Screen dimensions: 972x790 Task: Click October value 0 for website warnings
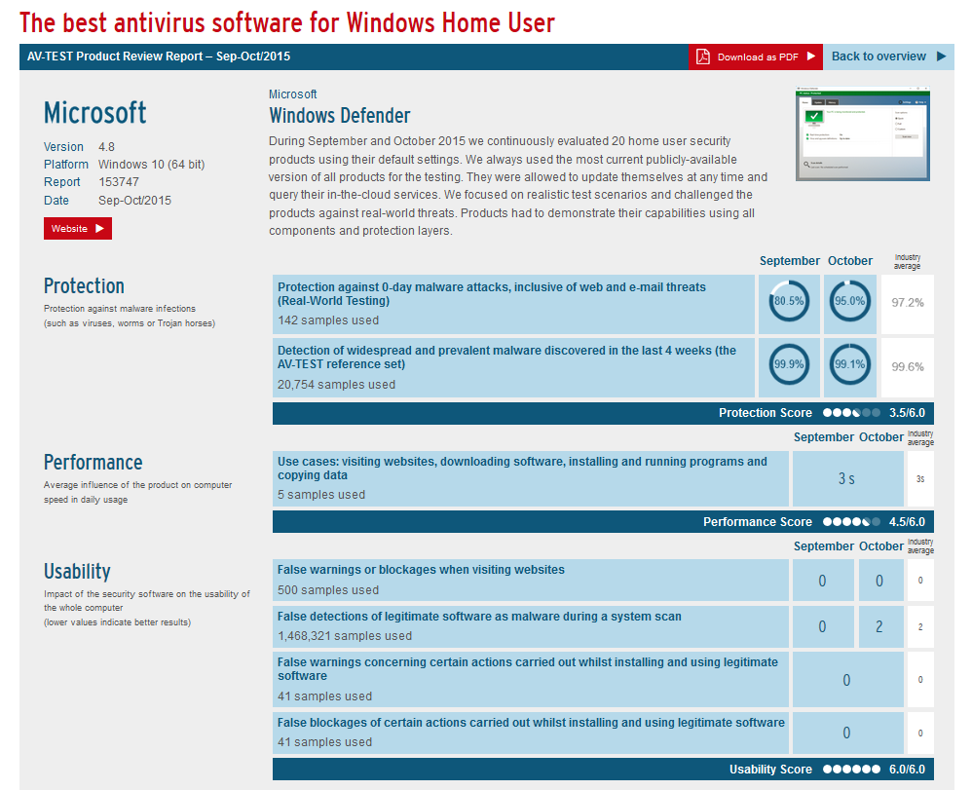(879, 581)
